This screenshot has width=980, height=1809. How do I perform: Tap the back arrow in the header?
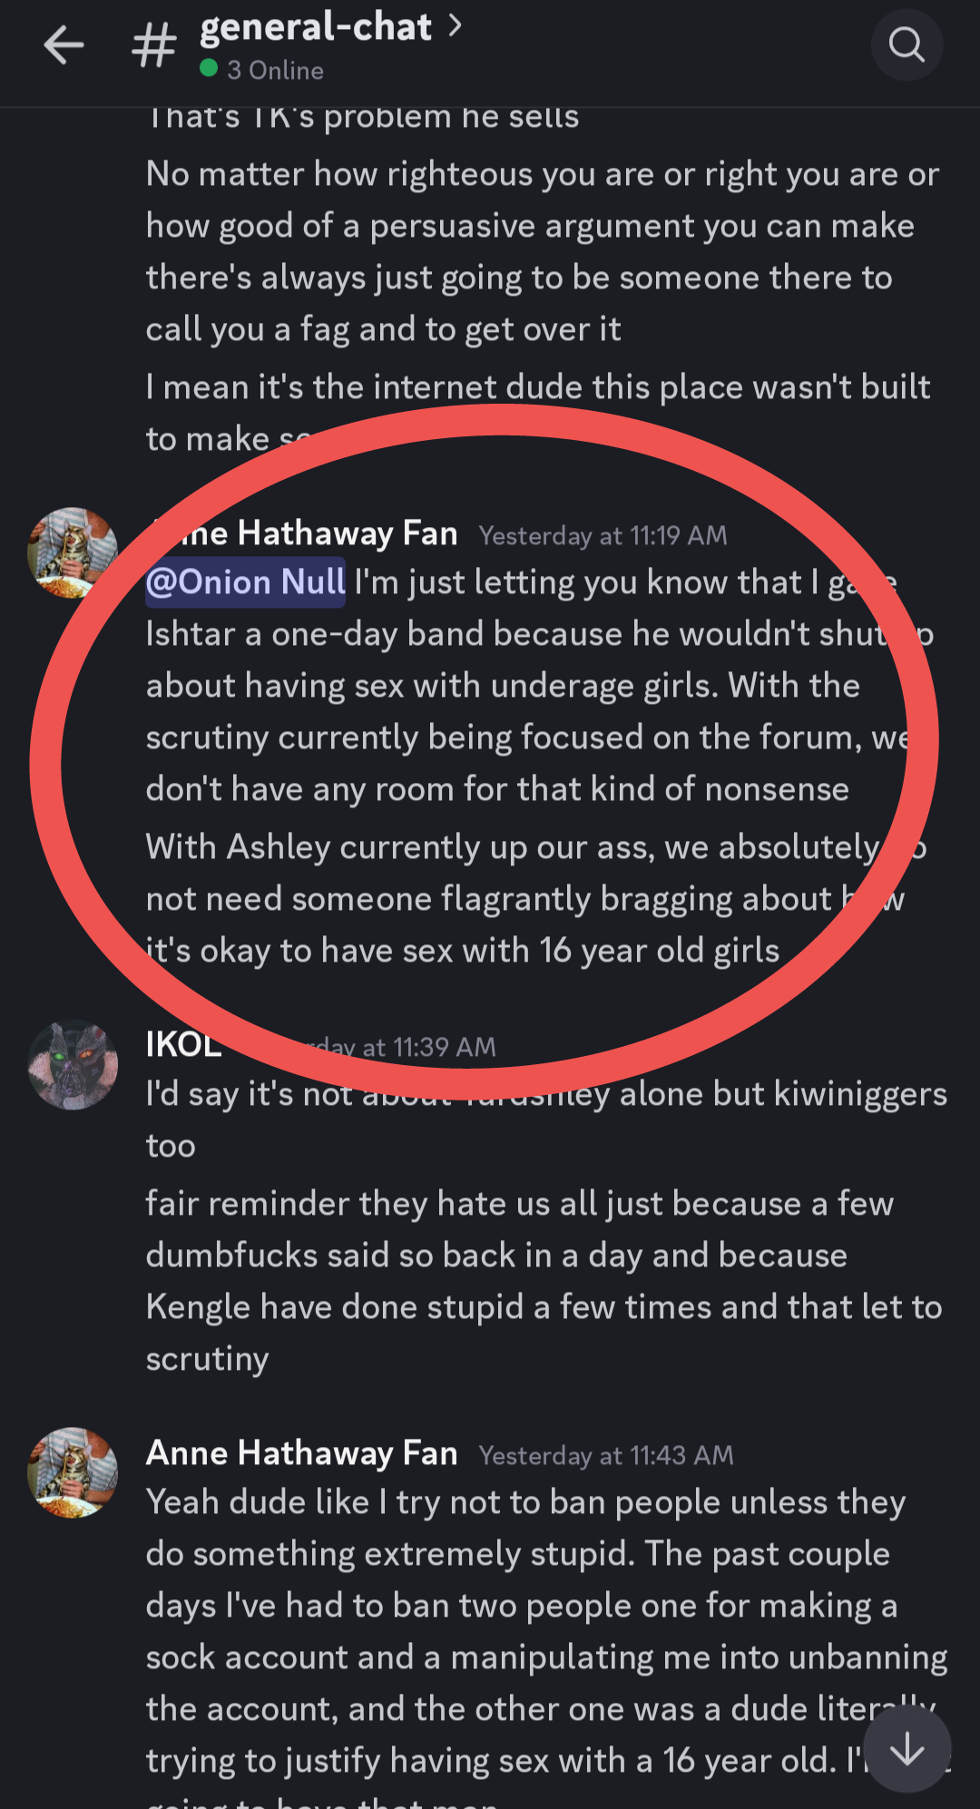64,45
